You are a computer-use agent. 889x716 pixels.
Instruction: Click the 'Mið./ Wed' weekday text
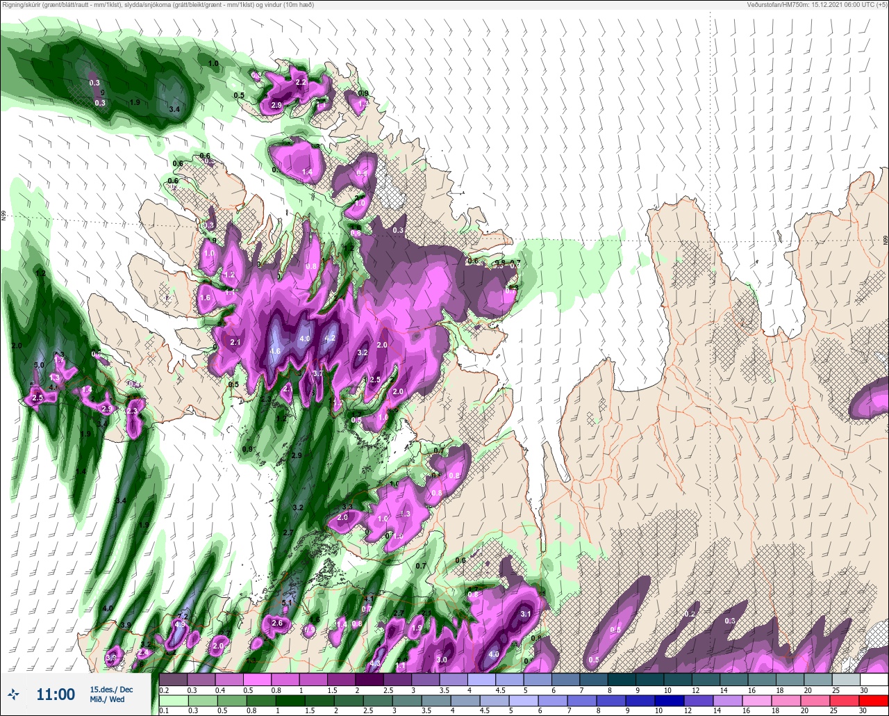[107, 699]
